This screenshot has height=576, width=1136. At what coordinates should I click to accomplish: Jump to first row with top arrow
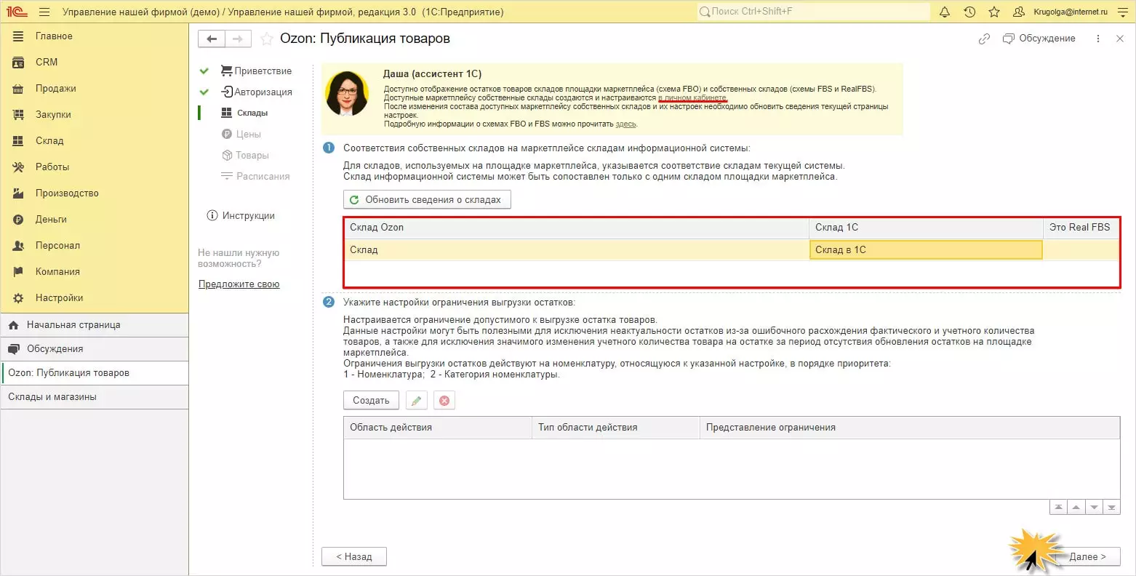click(1059, 508)
